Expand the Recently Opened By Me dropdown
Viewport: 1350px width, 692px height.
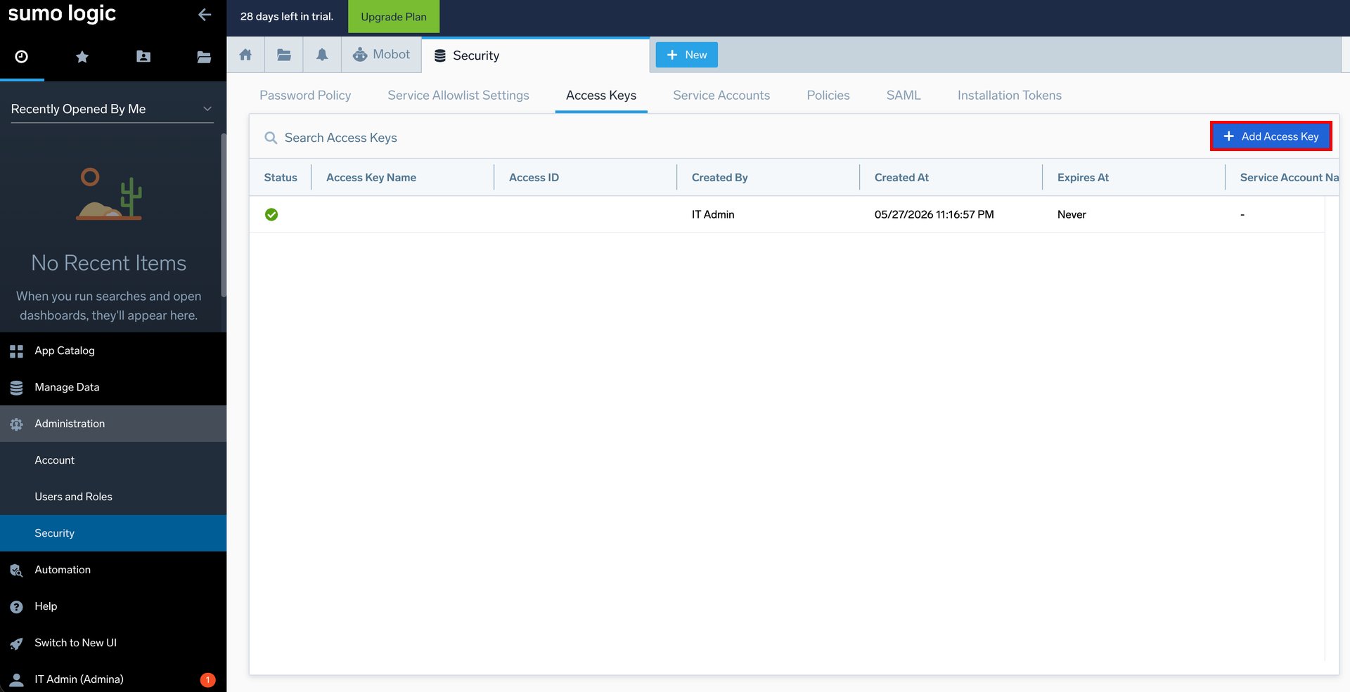[112, 109]
